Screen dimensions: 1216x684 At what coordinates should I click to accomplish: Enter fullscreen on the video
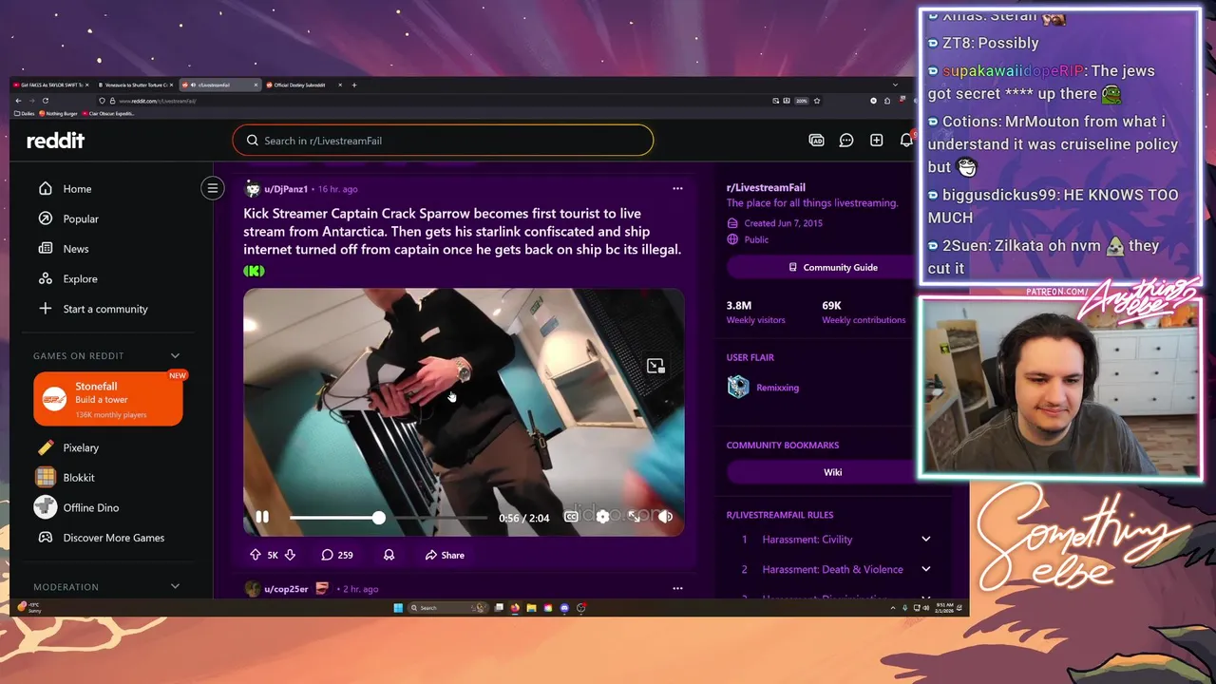click(634, 517)
